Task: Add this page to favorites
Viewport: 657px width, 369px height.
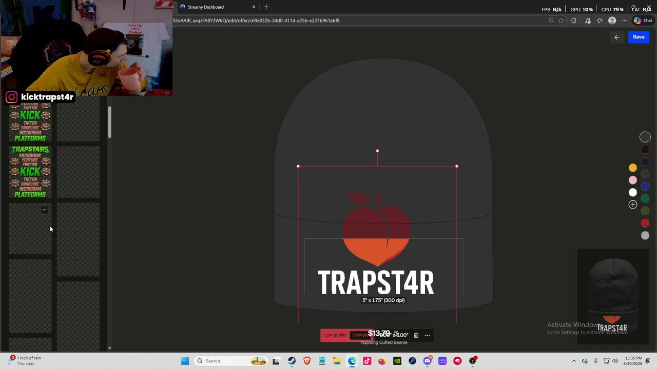Action: point(561,20)
